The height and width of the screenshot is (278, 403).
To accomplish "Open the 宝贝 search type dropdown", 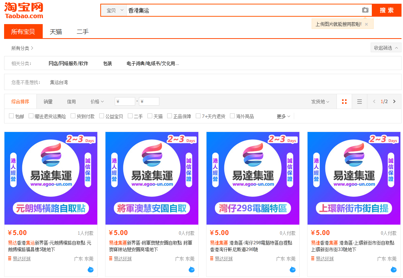I will 114,10.
